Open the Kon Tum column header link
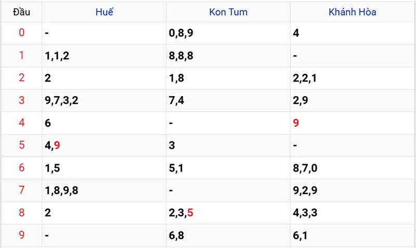 point(228,12)
